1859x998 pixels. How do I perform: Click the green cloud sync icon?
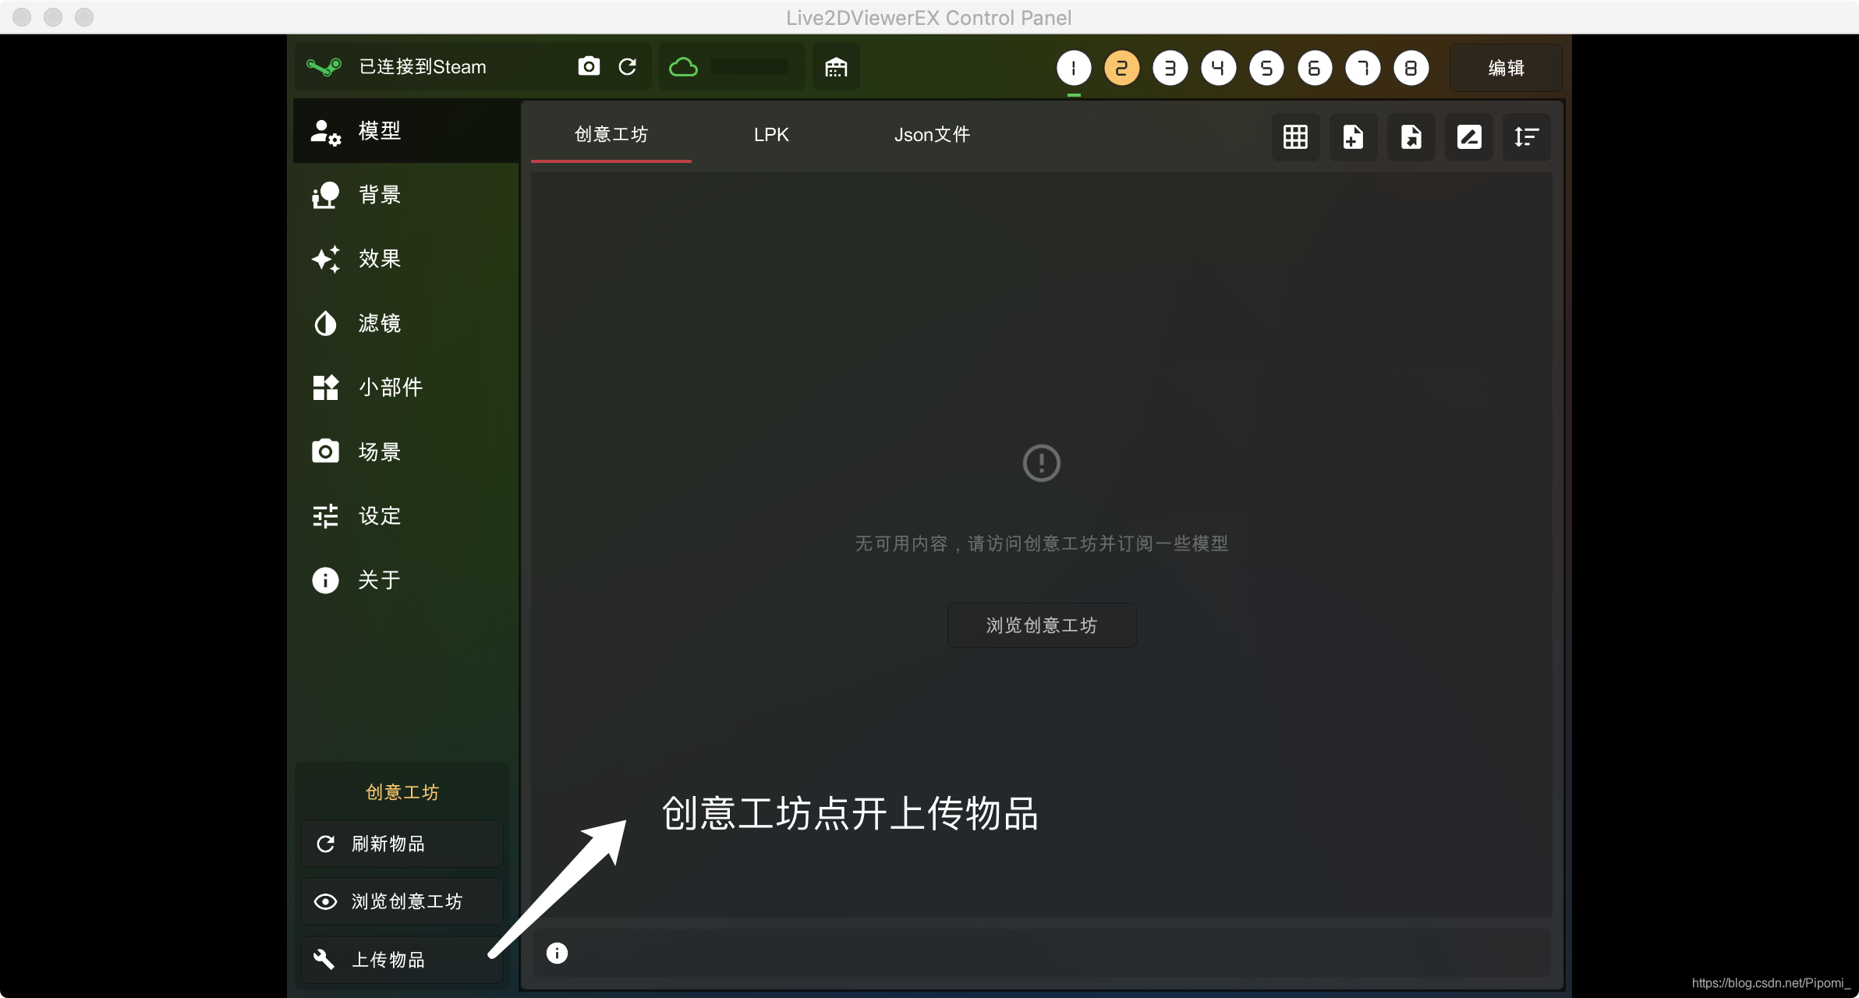683,67
